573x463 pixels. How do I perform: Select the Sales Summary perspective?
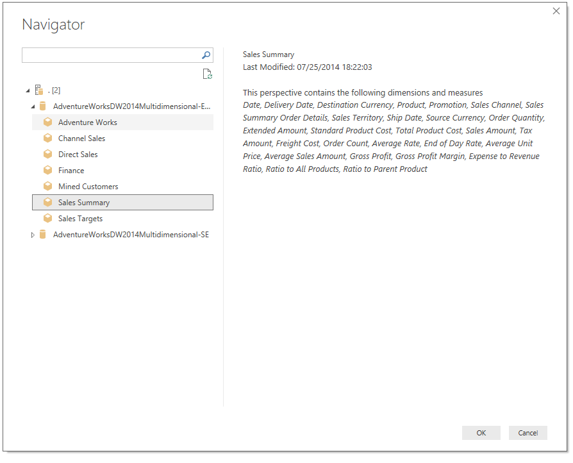(122, 202)
